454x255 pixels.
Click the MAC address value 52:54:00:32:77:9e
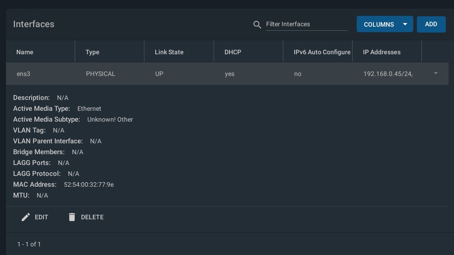pos(89,184)
